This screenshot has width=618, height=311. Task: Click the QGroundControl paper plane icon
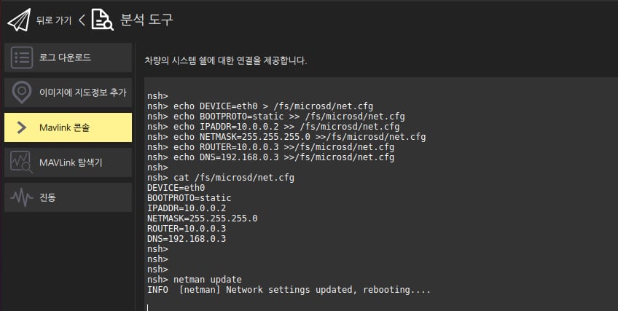click(20, 20)
